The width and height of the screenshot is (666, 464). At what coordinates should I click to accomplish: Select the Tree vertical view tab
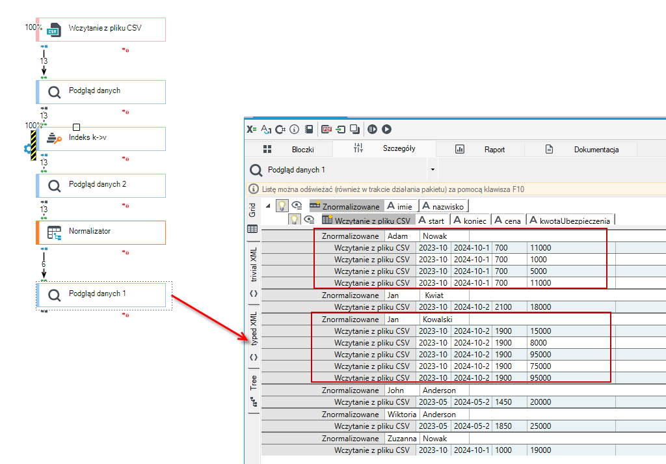point(254,391)
